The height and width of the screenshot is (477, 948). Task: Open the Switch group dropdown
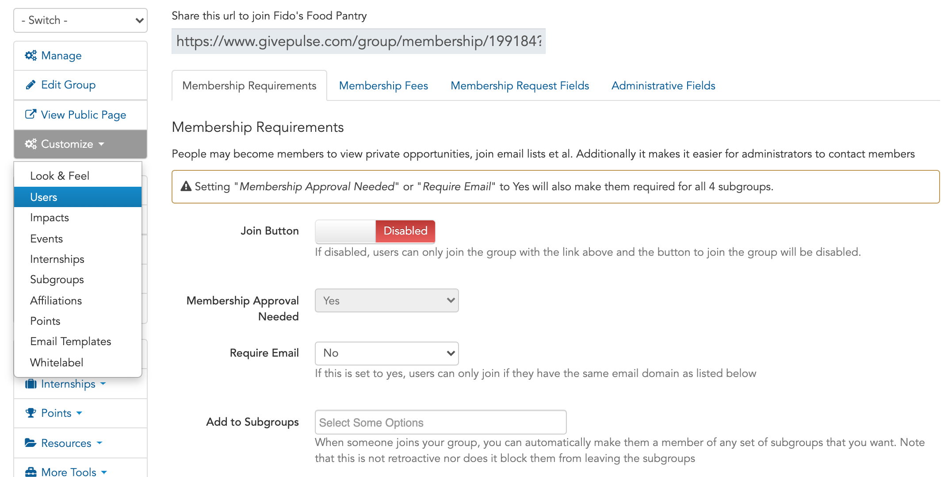tap(80, 20)
